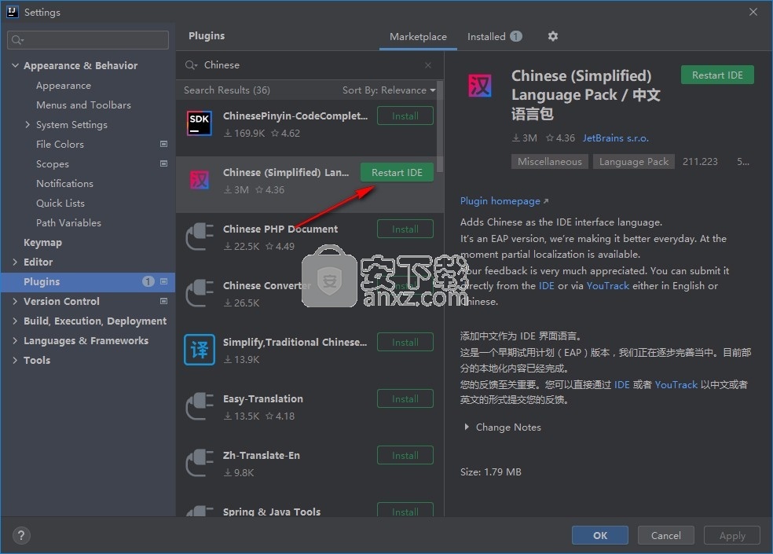
Task: Expand the Tools settings node
Action: pyautogui.click(x=15, y=360)
